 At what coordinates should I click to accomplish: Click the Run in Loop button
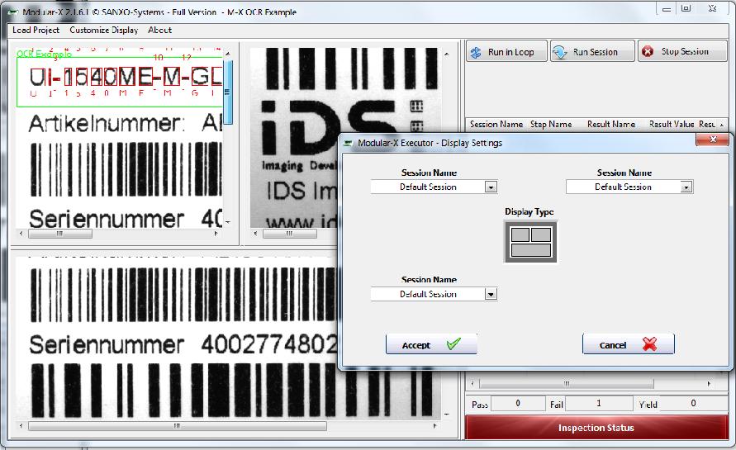(x=506, y=52)
